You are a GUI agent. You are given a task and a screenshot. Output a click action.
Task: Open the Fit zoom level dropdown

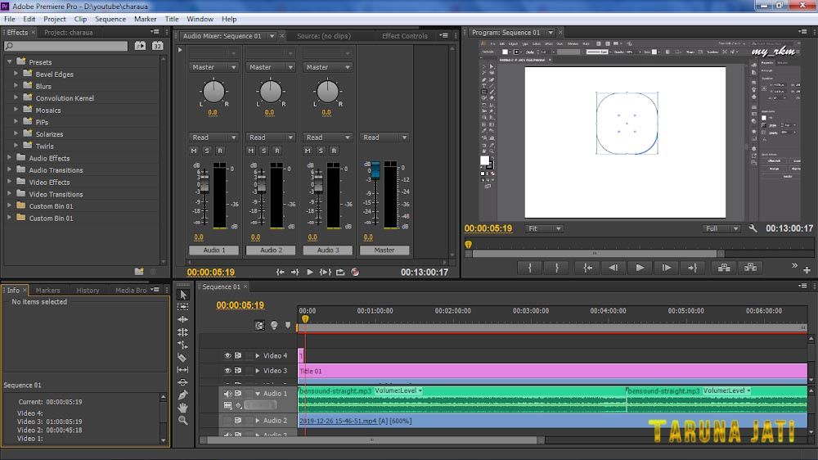544,228
